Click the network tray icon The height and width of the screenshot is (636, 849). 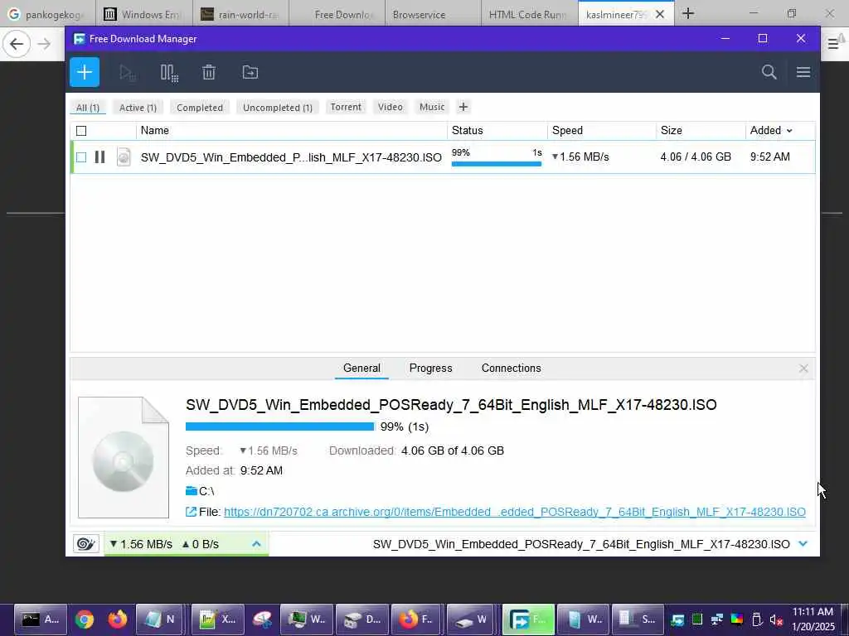tap(717, 619)
